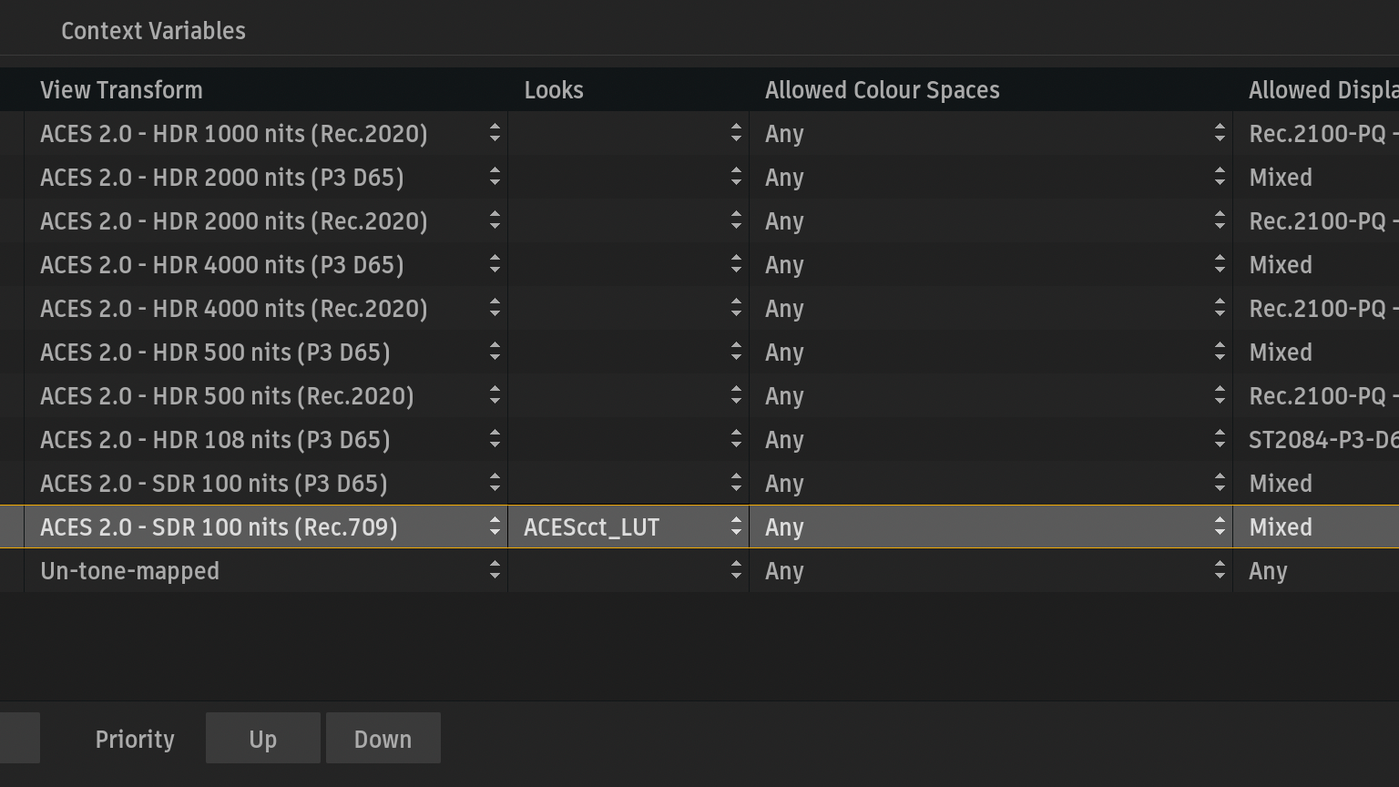Click the Up priority button
The height and width of the screenshot is (787, 1399).
262,739
